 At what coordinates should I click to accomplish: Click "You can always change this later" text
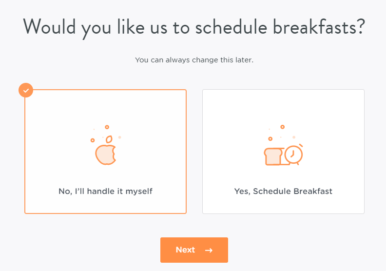pyautogui.click(x=194, y=60)
